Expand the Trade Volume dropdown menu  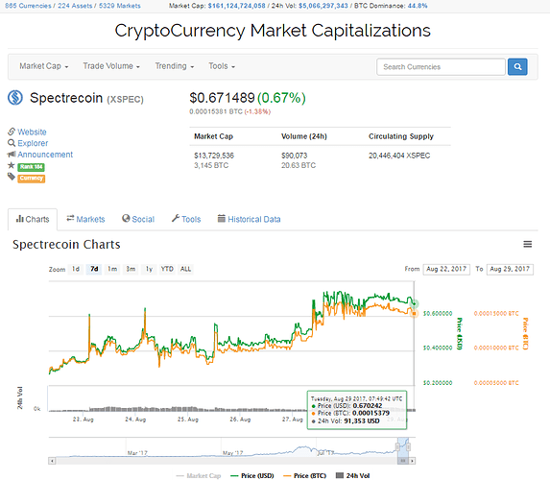(111, 66)
